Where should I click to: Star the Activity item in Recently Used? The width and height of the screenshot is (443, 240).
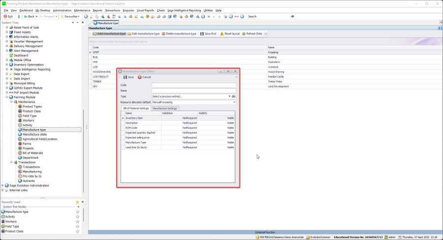coord(77,216)
